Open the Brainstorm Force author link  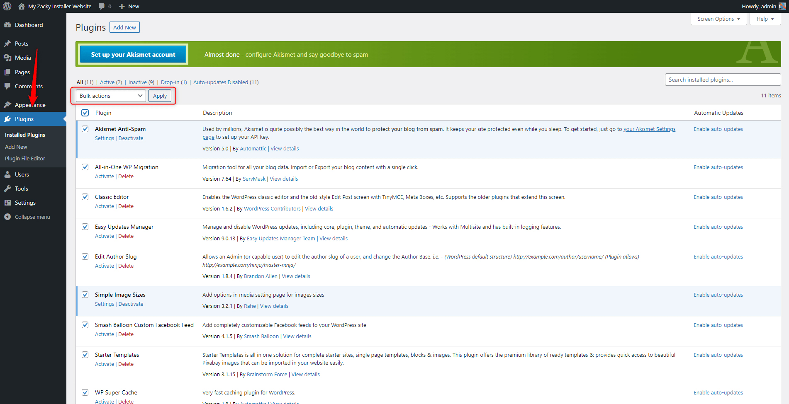pyautogui.click(x=267, y=375)
